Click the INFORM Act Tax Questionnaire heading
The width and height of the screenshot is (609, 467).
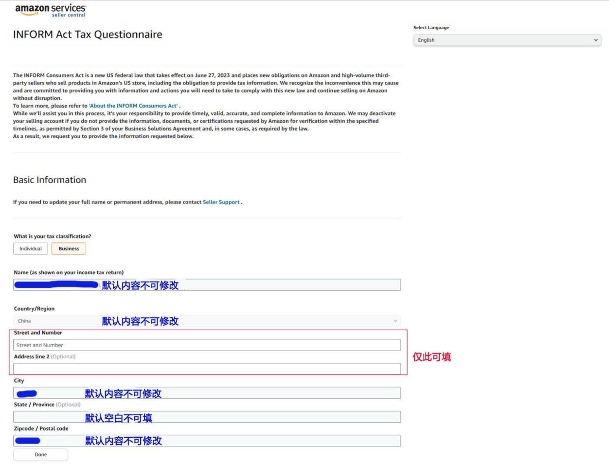88,35
